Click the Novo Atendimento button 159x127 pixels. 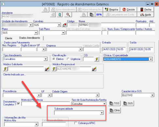[63, 9]
